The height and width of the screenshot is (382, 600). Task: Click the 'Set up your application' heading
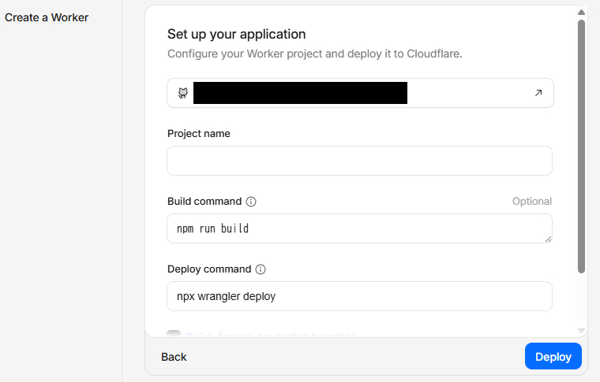pos(236,34)
